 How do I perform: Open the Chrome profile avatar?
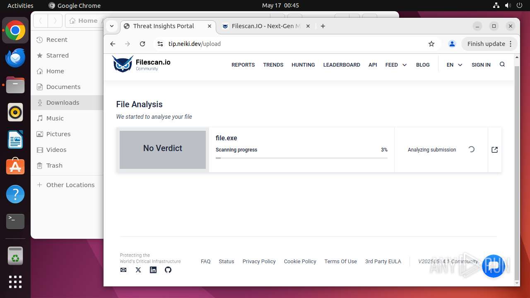452,44
